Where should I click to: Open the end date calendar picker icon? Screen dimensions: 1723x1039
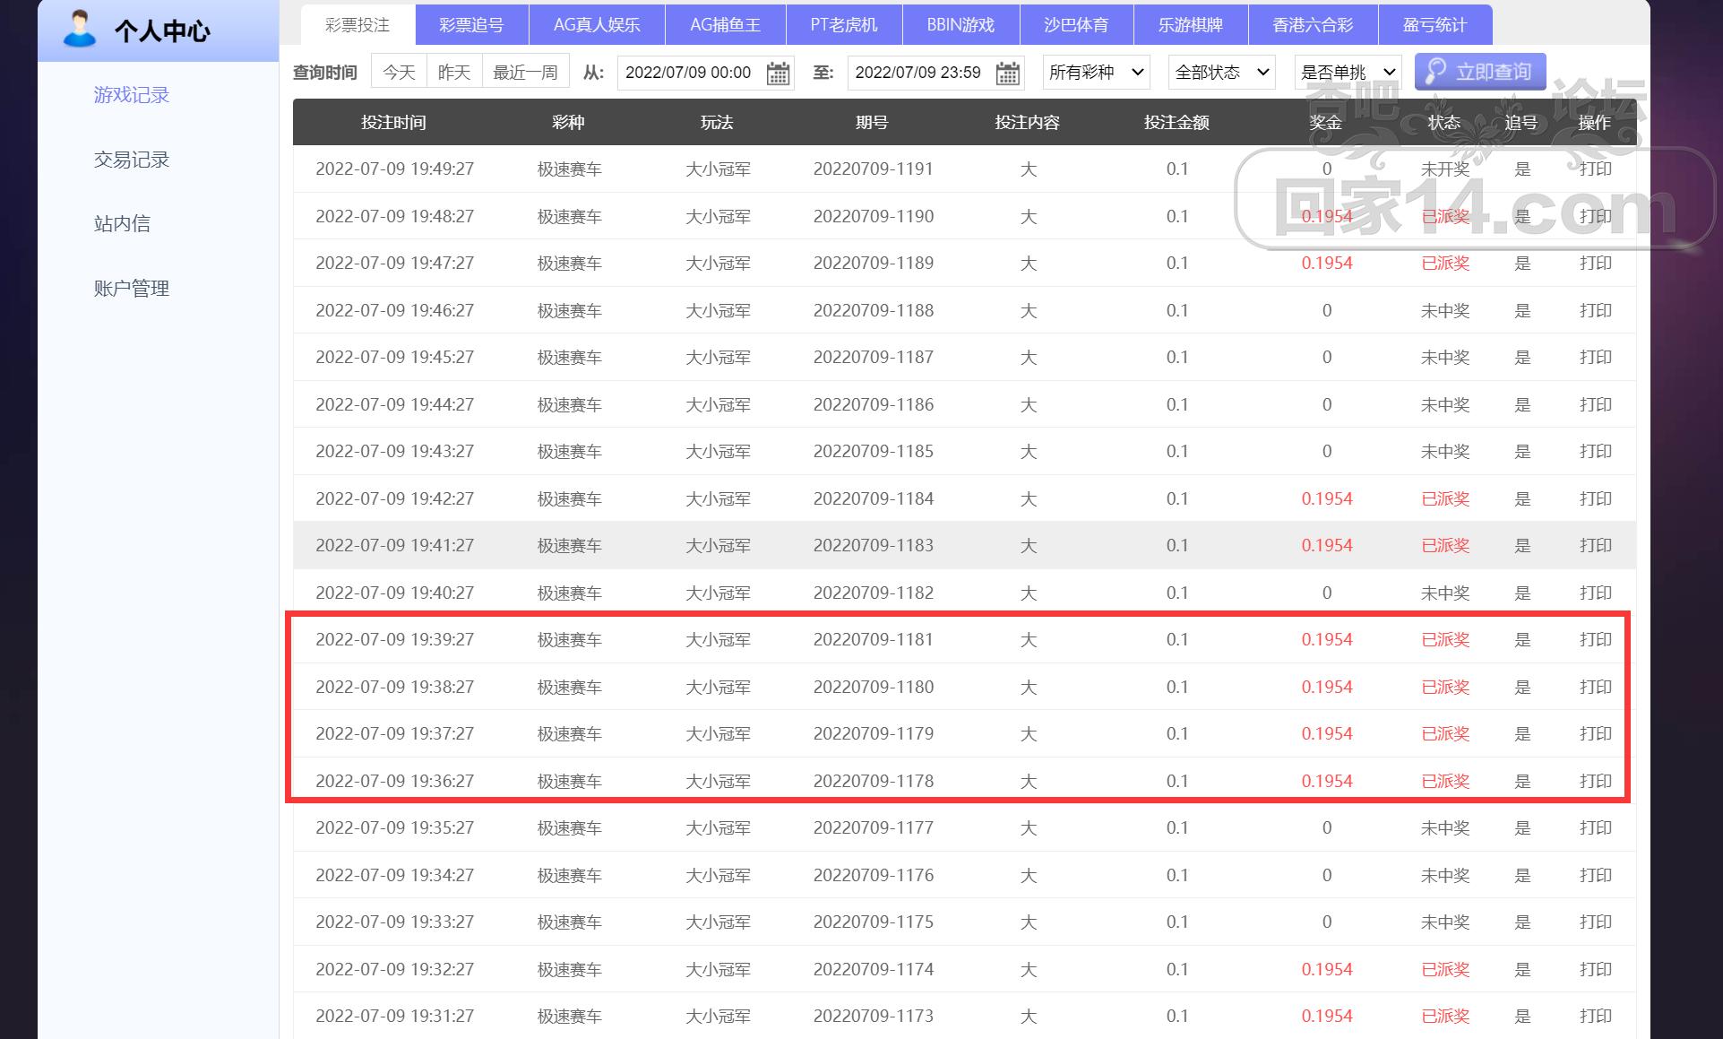[x=1008, y=73]
